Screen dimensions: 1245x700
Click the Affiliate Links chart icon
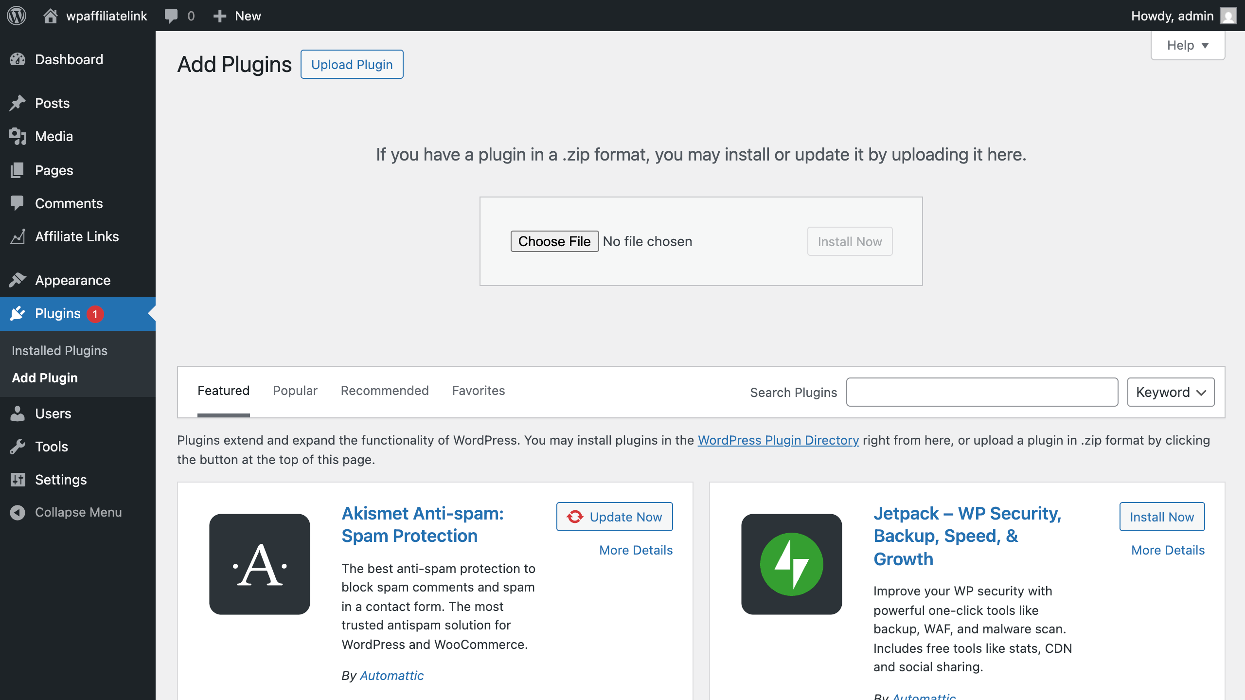[18, 236]
